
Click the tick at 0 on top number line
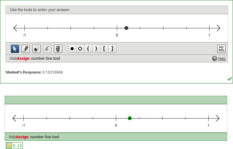(117, 28)
